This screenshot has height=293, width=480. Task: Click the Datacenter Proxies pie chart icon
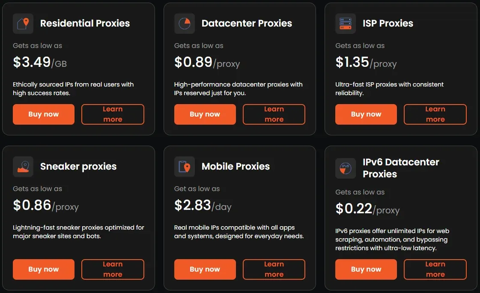coord(184,24)
